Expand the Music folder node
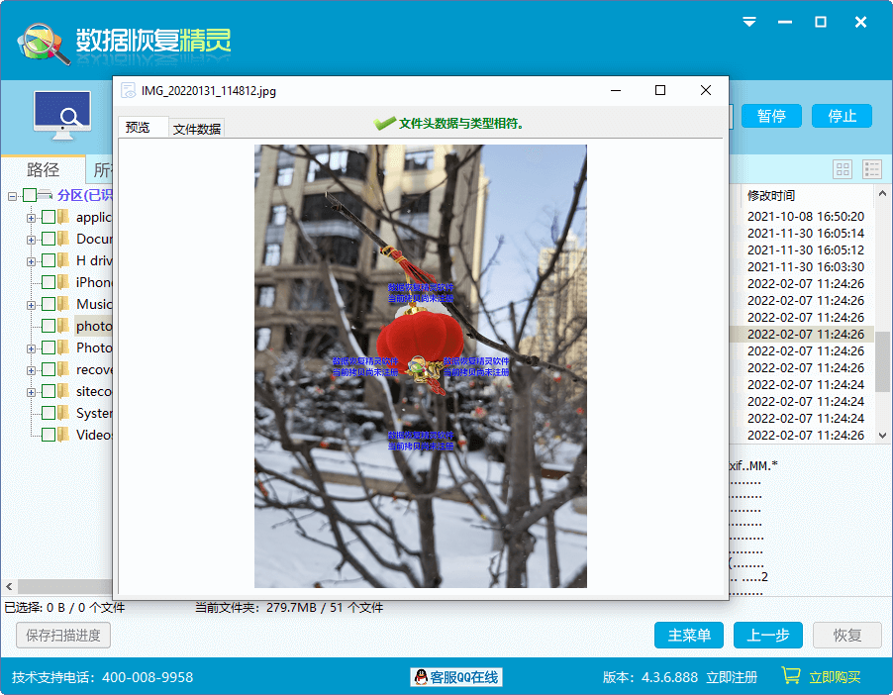Image resolution: width=893 pixels, height=695 pixels. point(31,305)
